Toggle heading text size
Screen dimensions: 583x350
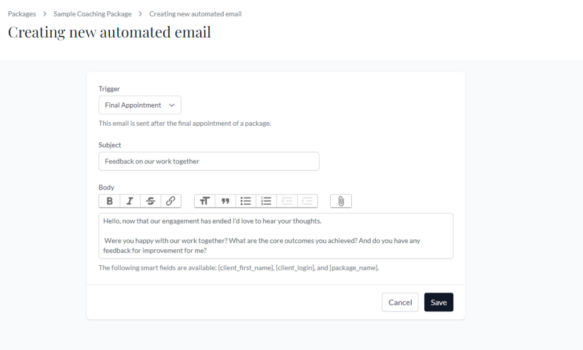[x=205, y=201]
